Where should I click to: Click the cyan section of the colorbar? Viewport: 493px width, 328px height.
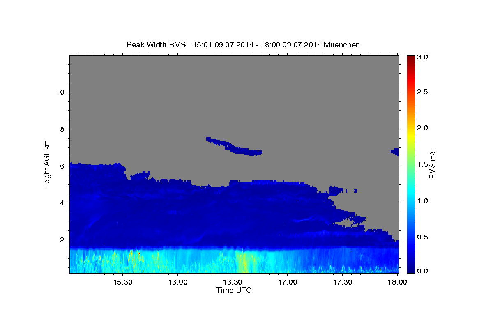[411, 193]
